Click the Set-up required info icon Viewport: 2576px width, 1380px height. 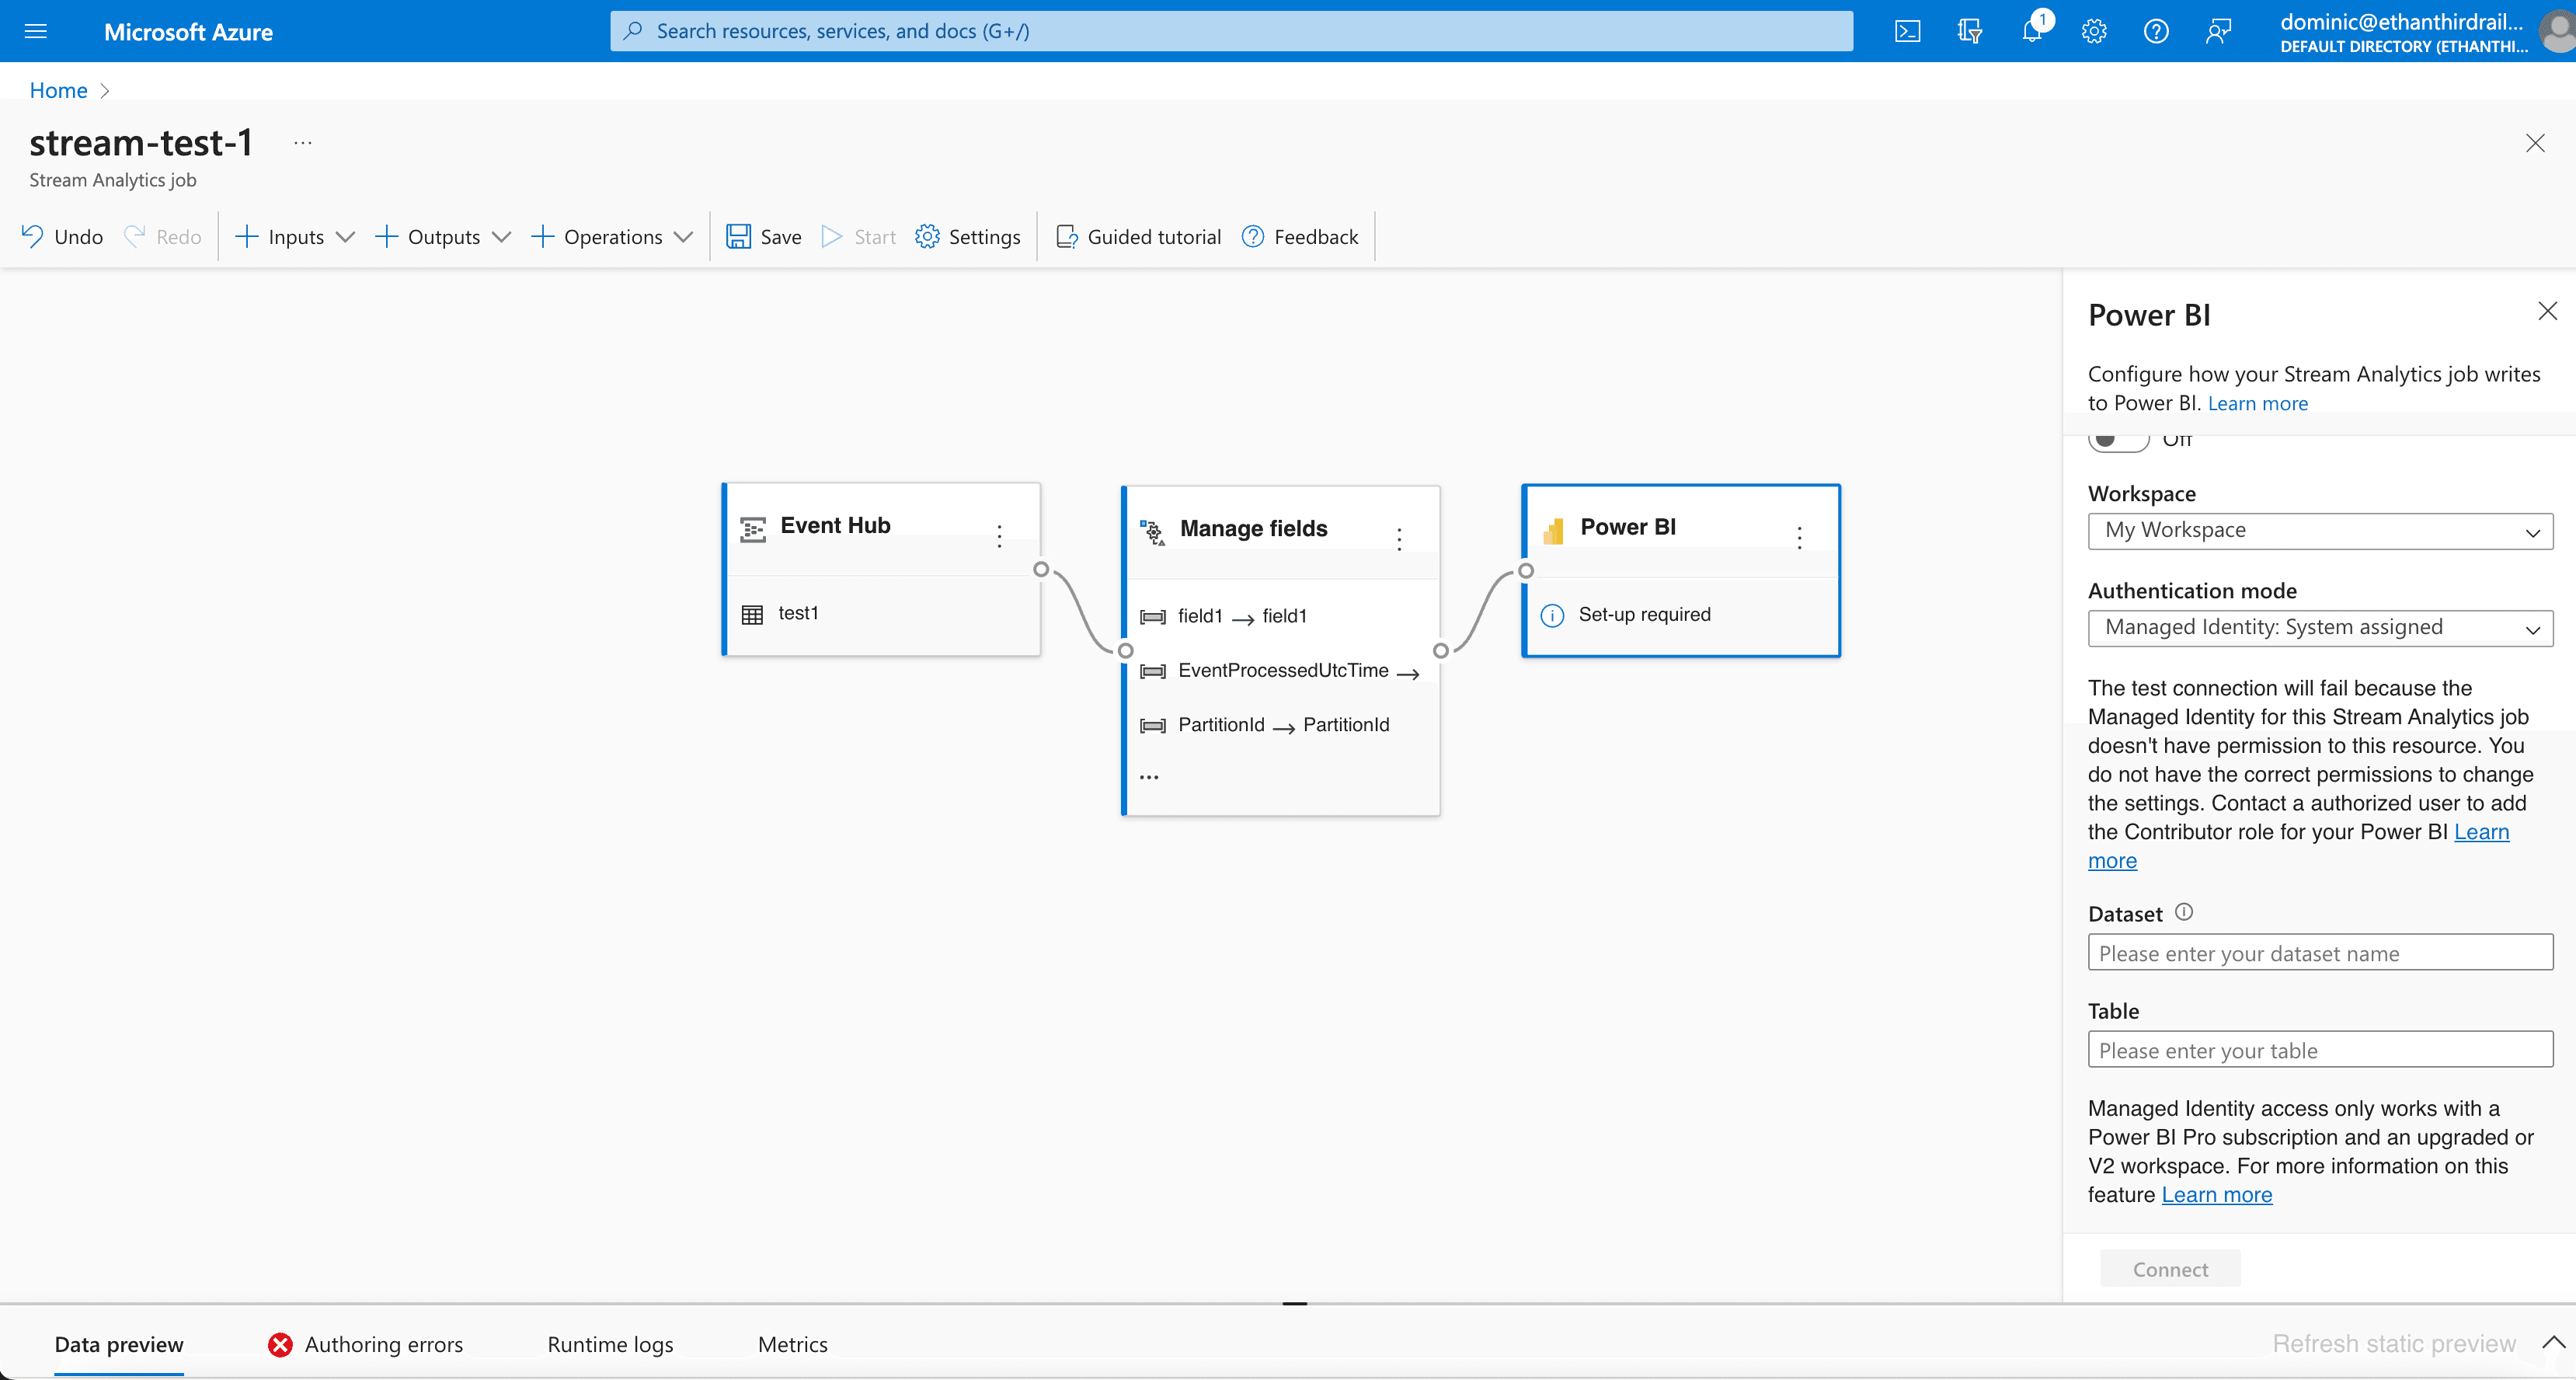click(x=1552, y=615)
